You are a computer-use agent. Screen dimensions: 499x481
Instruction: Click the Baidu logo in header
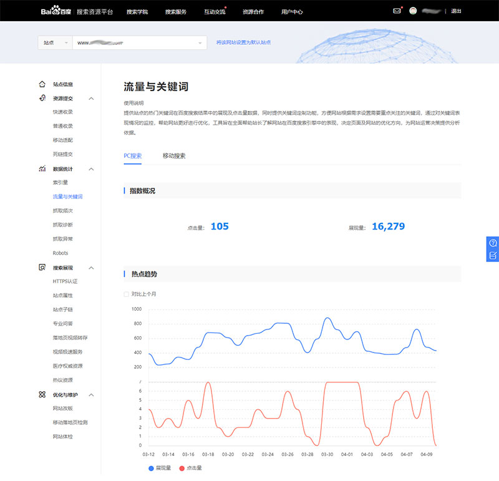pyautogui.click(x=57, y=11)
